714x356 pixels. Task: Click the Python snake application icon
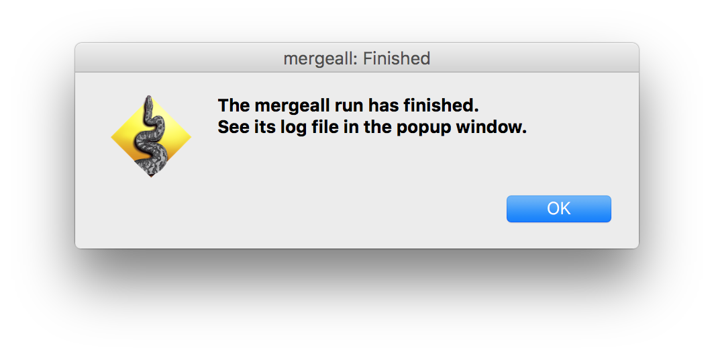click(151, 136)
